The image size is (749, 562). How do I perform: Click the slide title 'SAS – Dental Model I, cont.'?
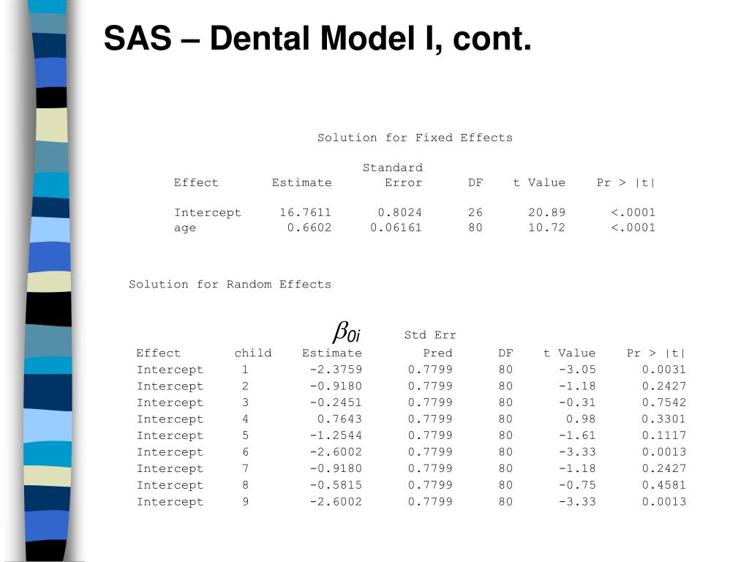[317, 38]
